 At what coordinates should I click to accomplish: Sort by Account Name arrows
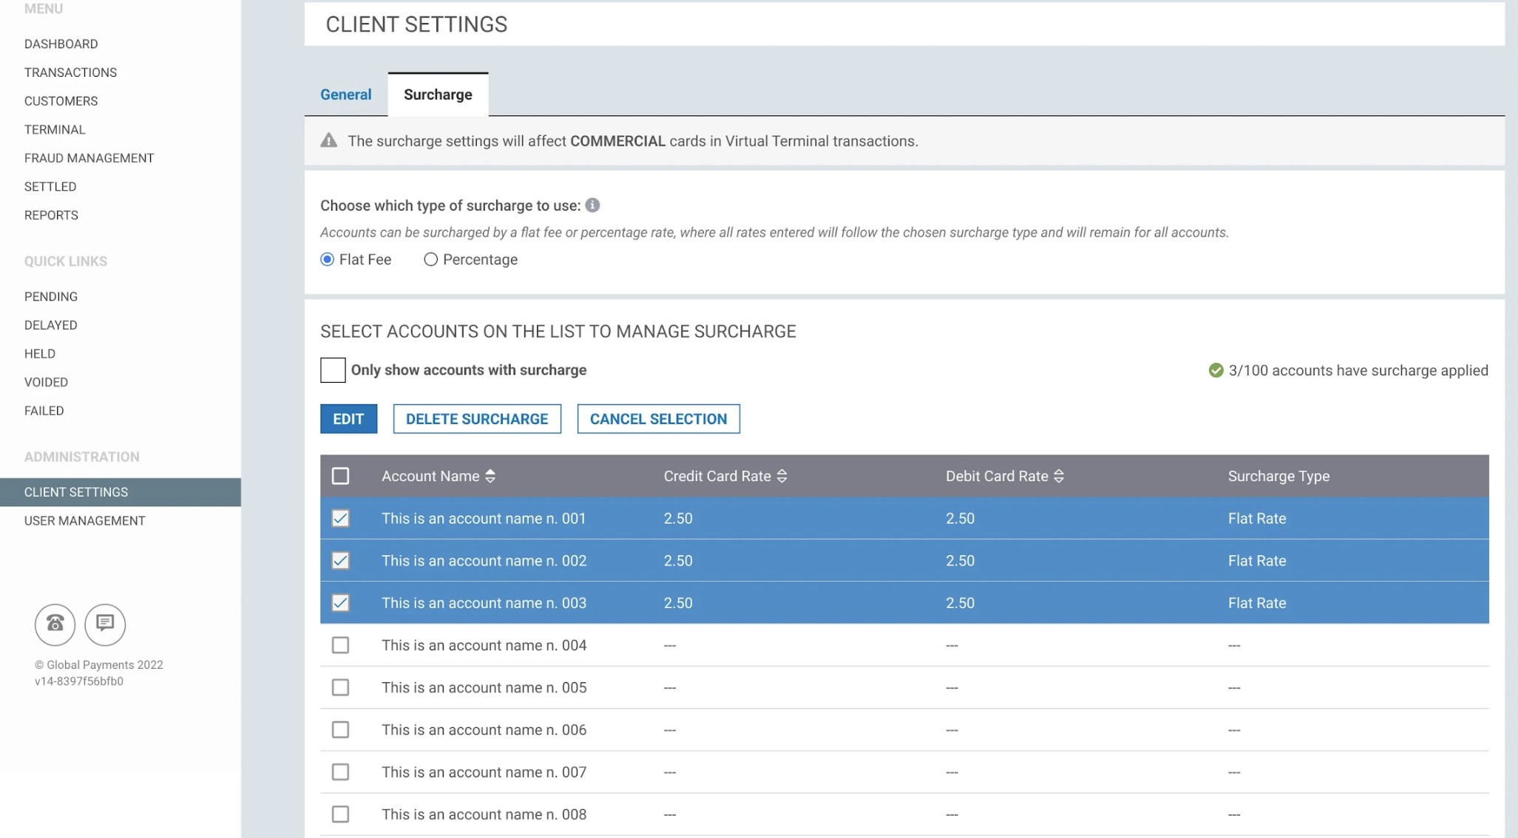pyautogui.click(x=490, y=476)
